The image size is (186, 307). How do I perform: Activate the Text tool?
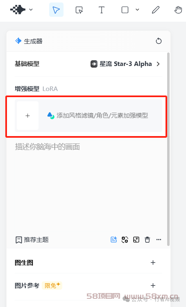[x=102, y=10]
